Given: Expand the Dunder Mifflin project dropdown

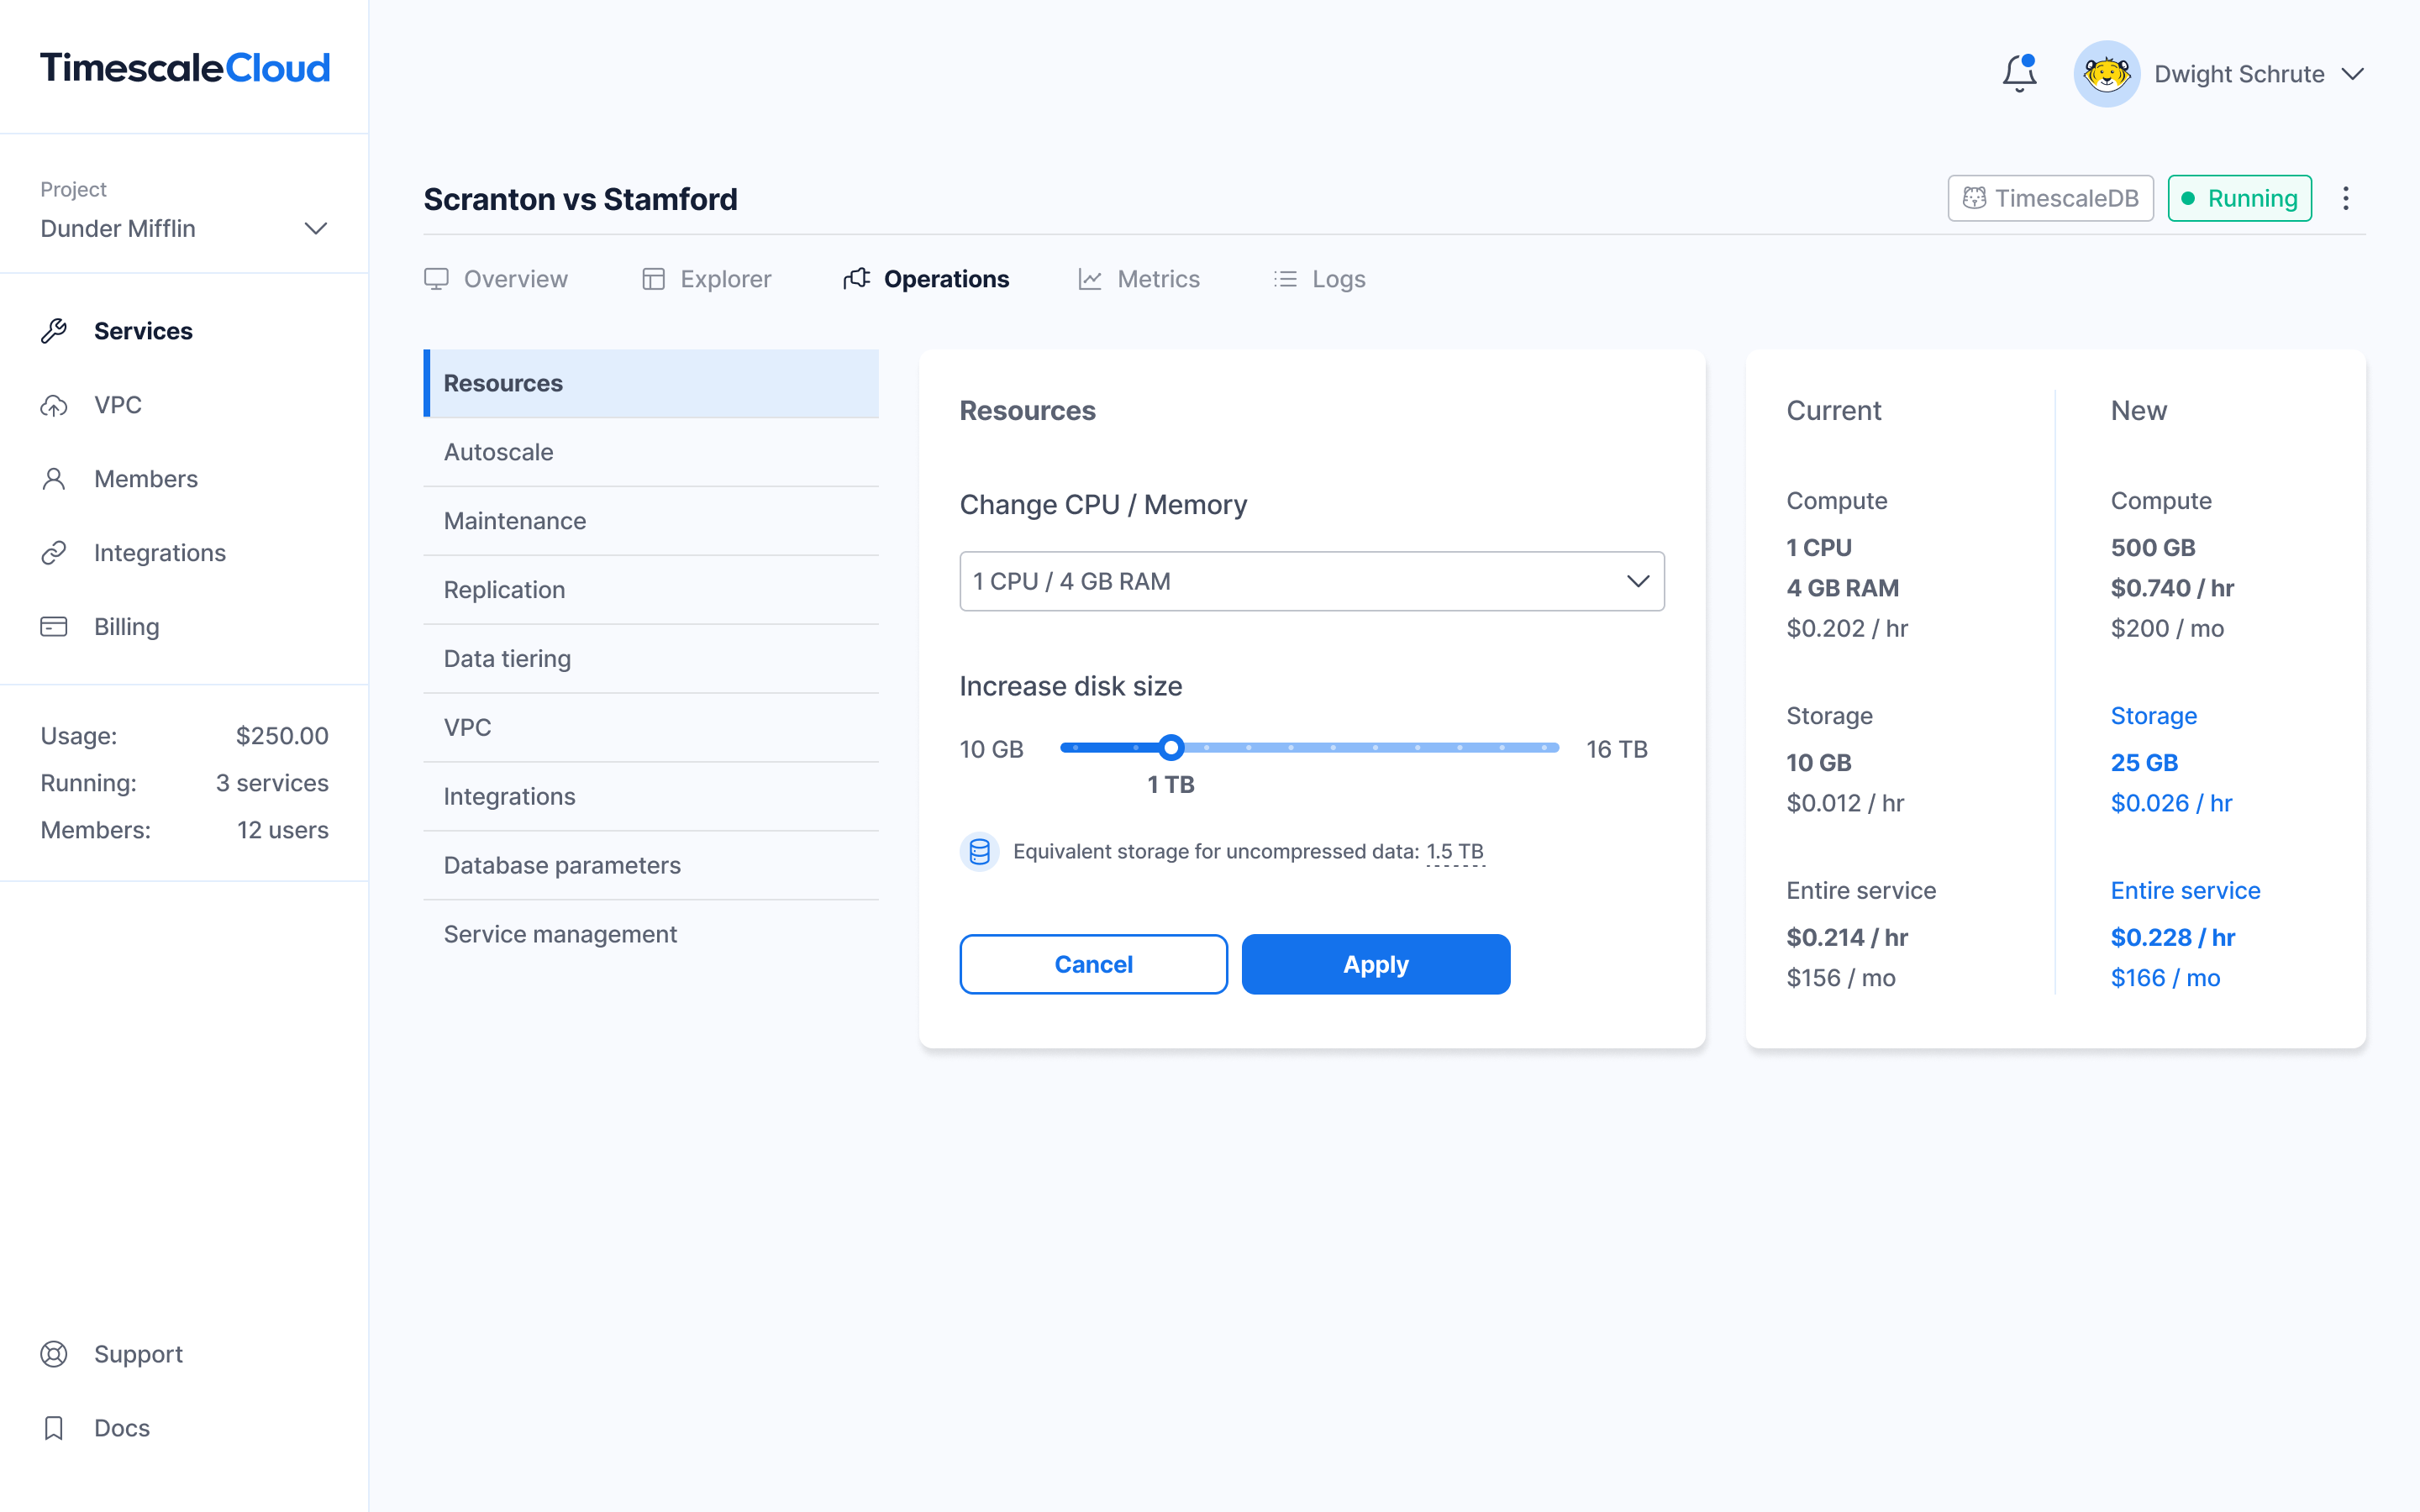Looking at the screenshot, I should click(315, 229).
